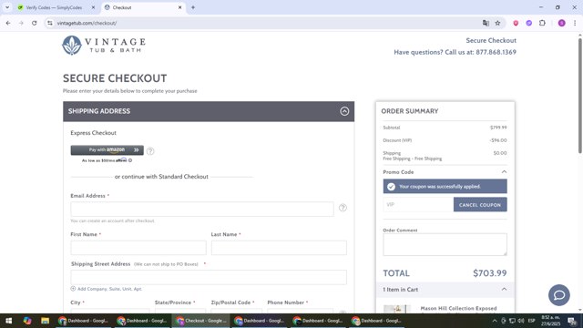Collapse the Shipping Address section

pos(344,111)
